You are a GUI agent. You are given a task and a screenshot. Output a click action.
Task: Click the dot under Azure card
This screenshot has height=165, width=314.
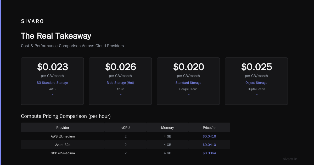121,95
